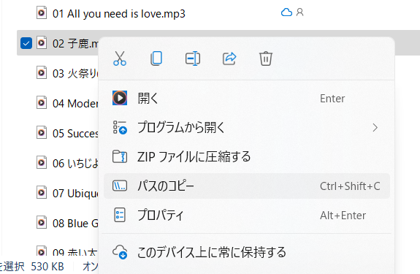Click the Copy icon in context menu
This screenshot has width=420, height=274.
tap(156, 58)
